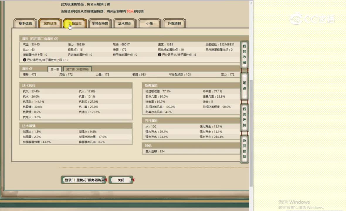Image resolution: width=346 pixels, height=211 pixels.
Task: Click 连击率：69.7% entry
Action: (155, 102)
